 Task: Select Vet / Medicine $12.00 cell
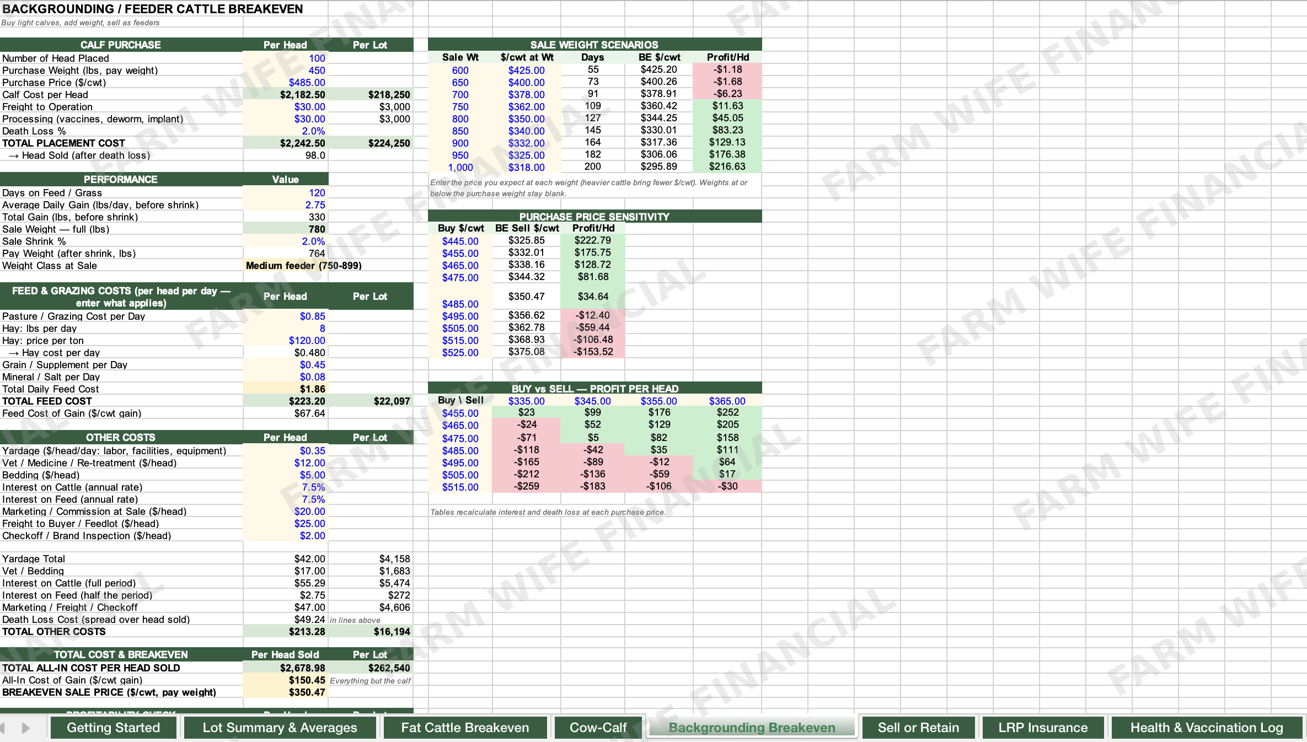tap(286, 463)
